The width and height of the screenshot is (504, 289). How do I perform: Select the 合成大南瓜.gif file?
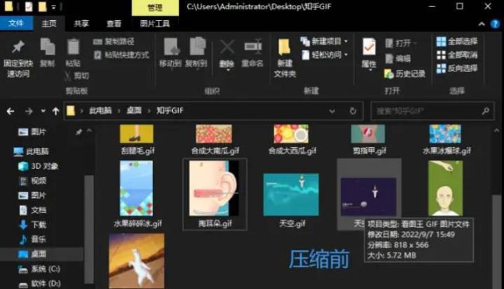[214, 139]
